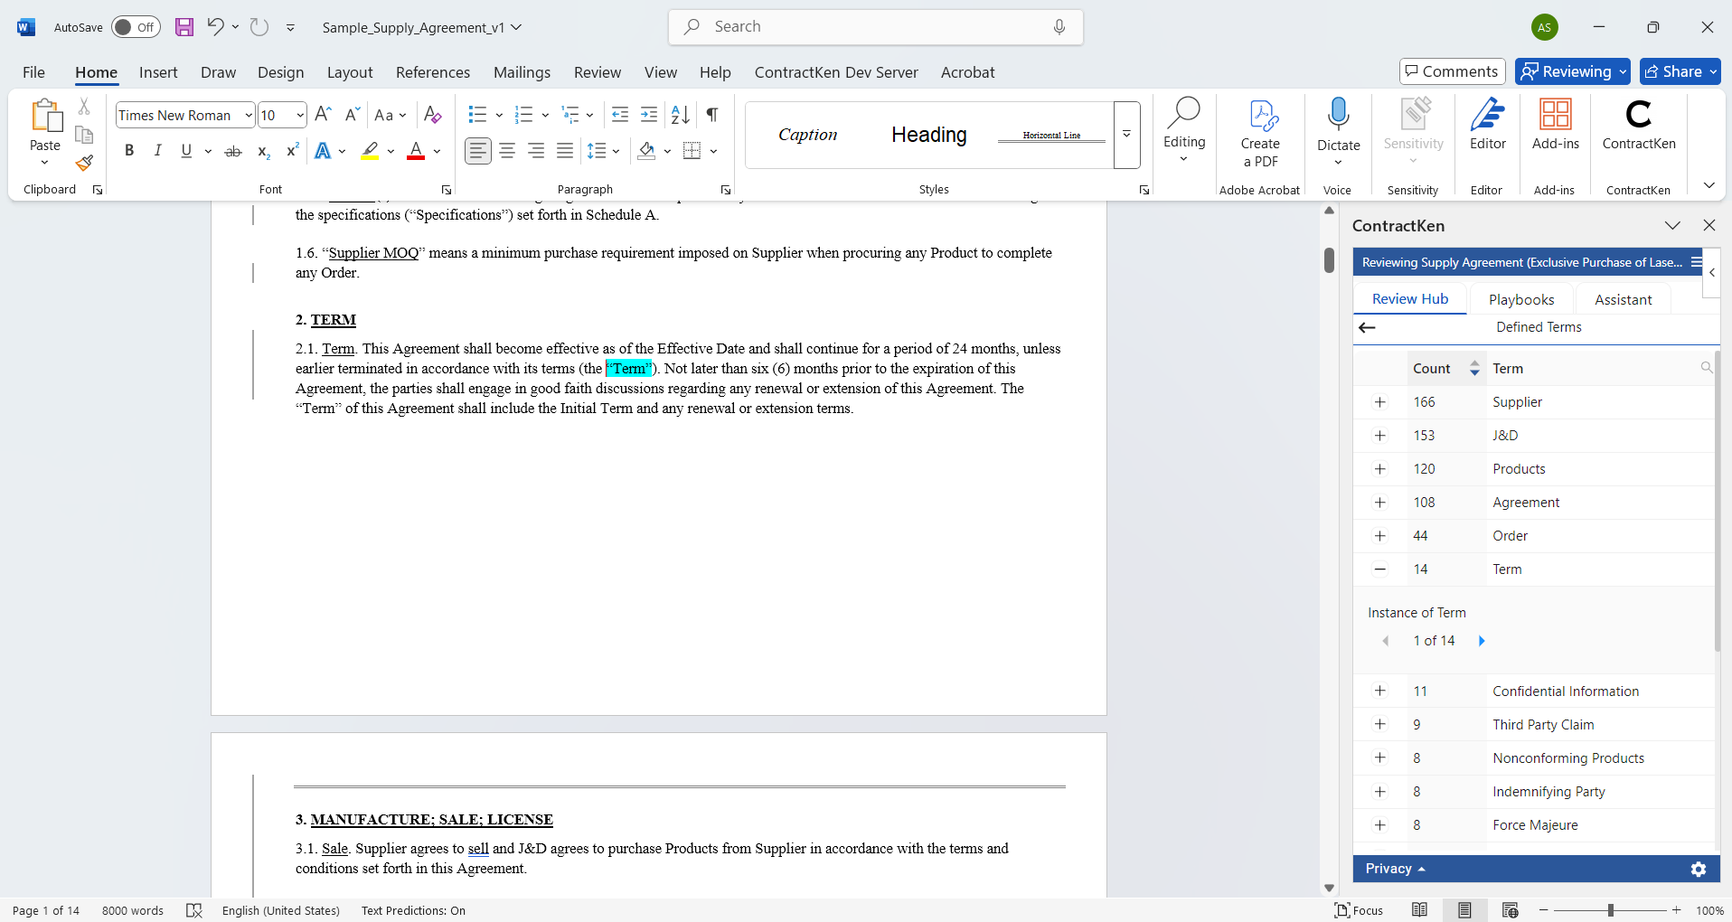This screenshot has height=922, width=1732.
Task: Increase font size with grow font icon
Action: (323, 115)
